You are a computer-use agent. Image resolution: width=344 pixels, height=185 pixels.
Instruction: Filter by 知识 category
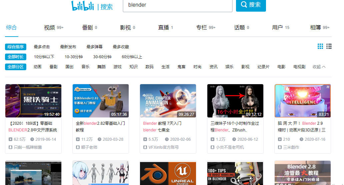pyautogui.click(x=133, y=67)
